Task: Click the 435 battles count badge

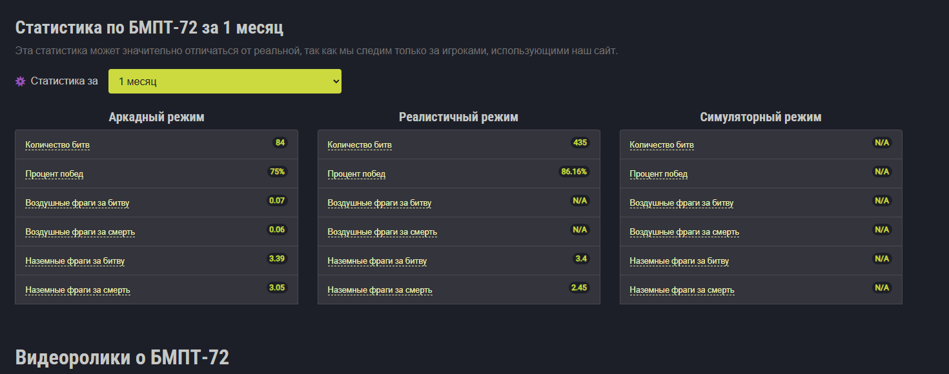Action: tap(580, 143)
